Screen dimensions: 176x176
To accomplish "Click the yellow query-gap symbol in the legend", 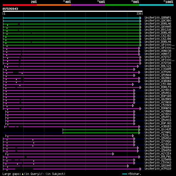I will [23, 174].
